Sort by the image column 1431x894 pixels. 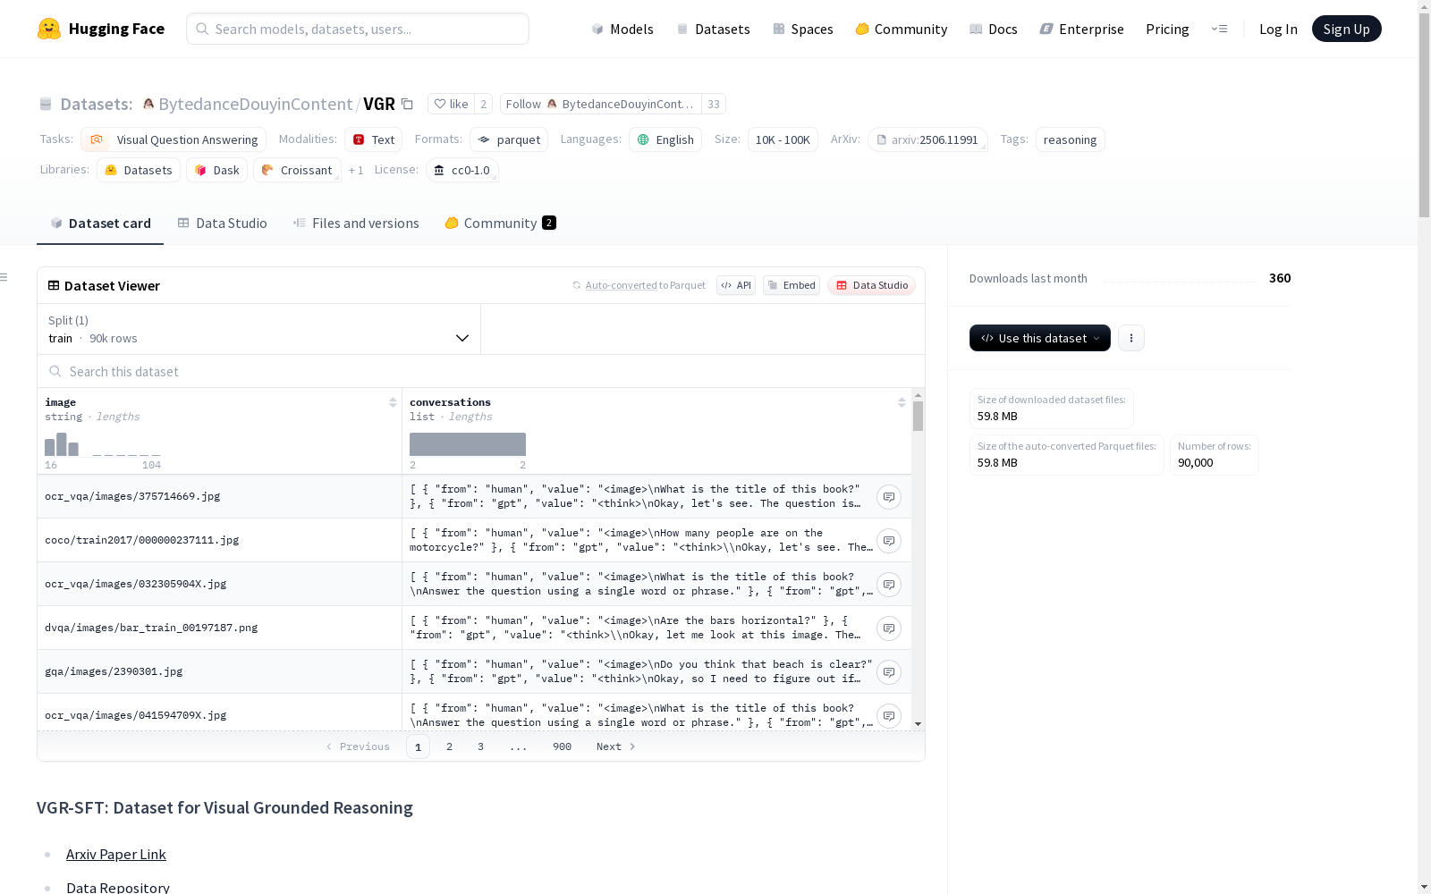click(x=393, y=402)
